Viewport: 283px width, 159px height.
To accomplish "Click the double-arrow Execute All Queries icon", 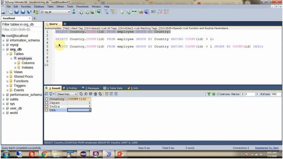I will [x=23, y=12].
